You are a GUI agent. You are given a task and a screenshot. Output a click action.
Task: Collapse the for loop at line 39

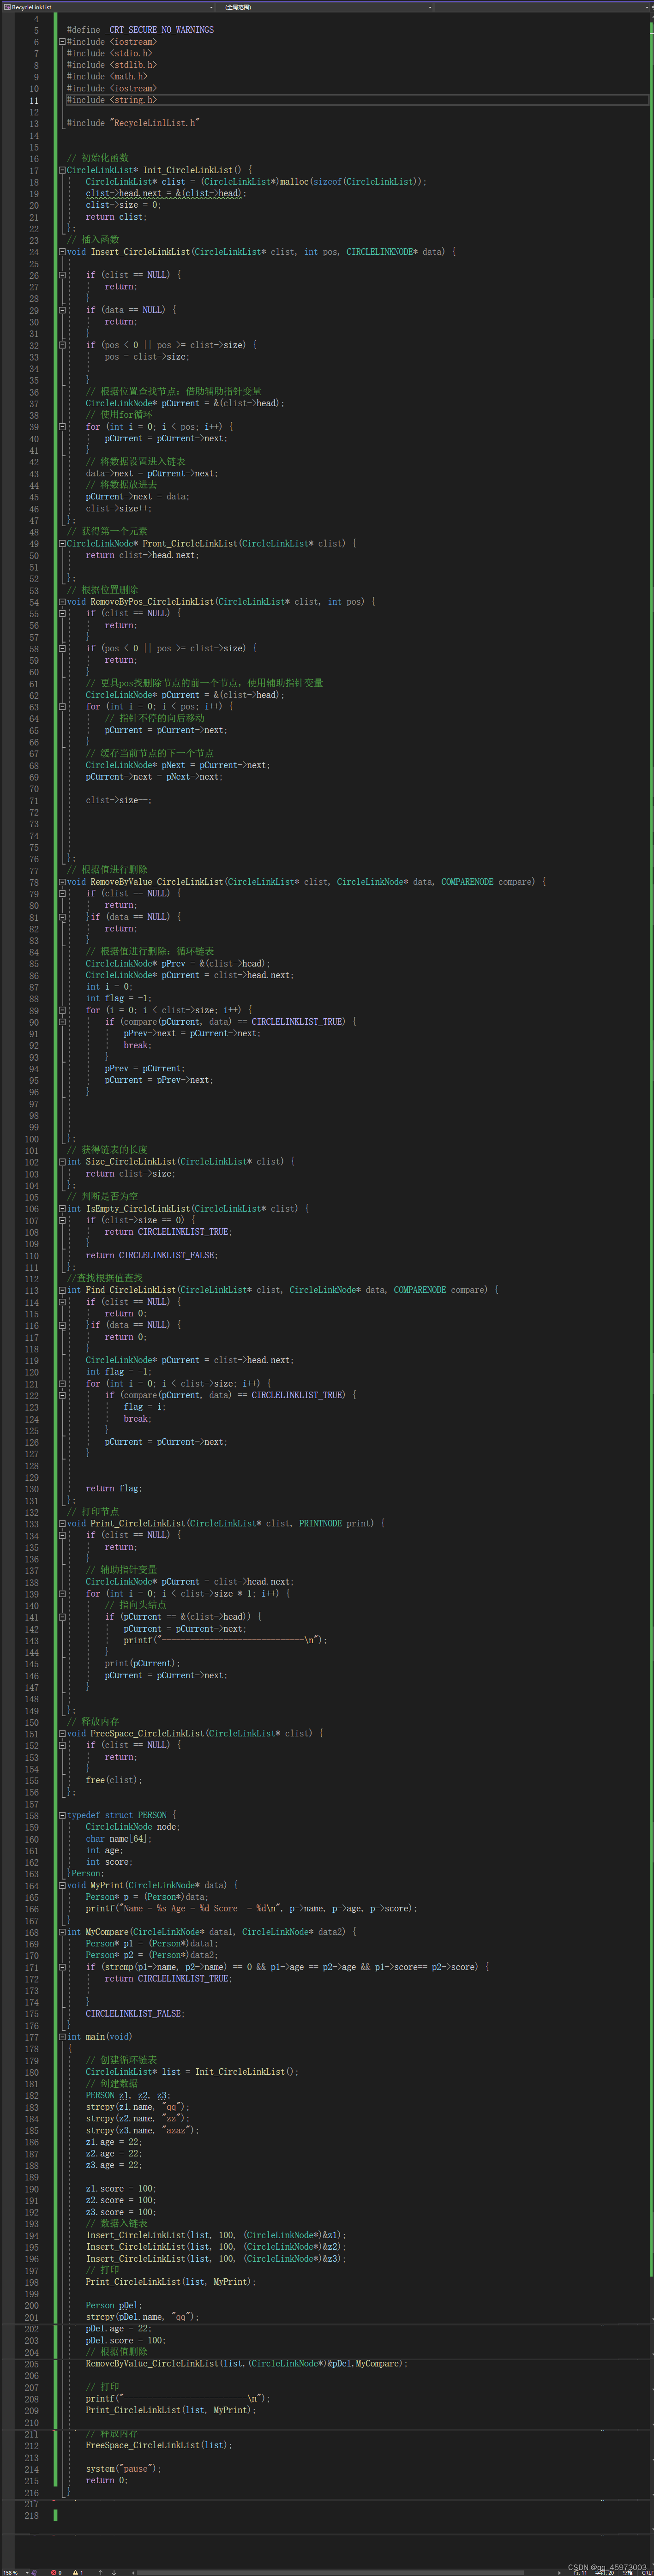pos(62,427)
